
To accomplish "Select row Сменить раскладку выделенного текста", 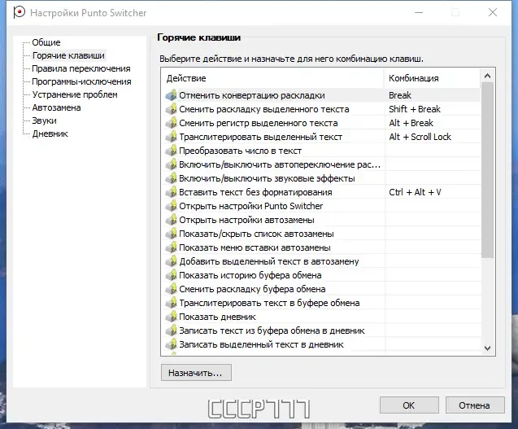I will pyautogui.click(x=321, y=109).
